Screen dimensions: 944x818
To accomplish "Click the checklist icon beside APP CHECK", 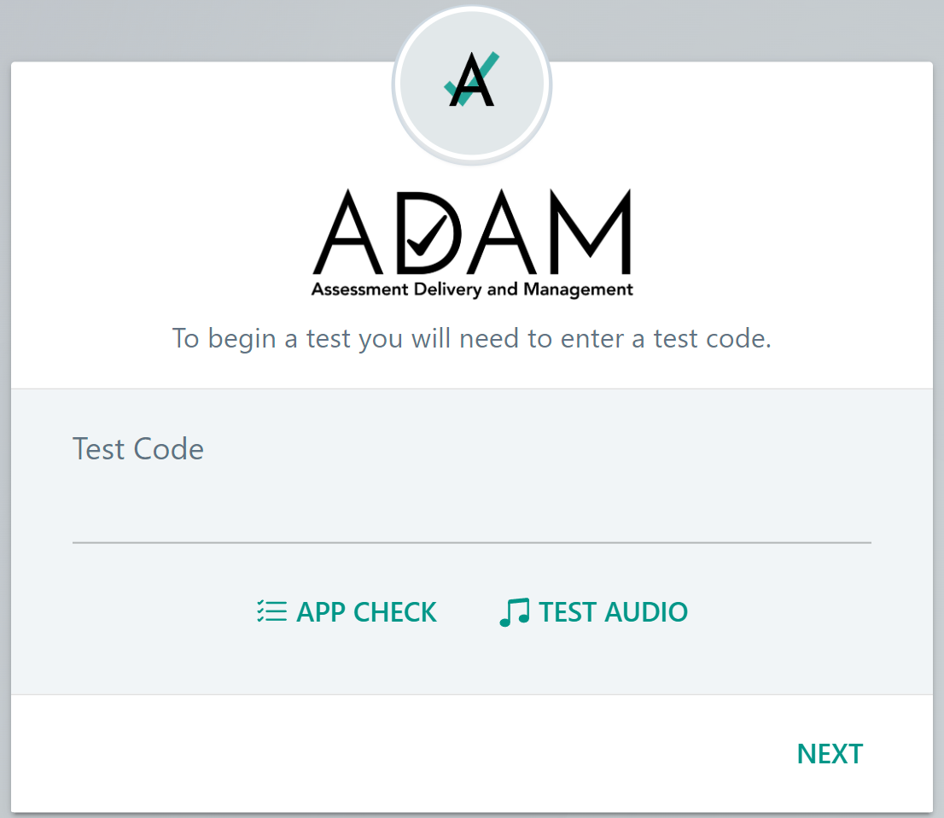I will (x=271, y=611).
